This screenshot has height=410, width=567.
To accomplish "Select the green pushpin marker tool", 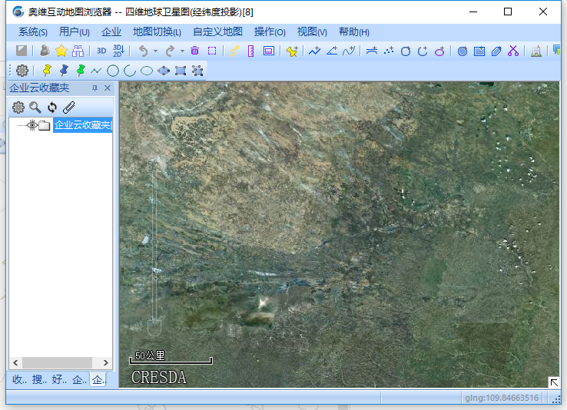I will click(x=81, y=71).
